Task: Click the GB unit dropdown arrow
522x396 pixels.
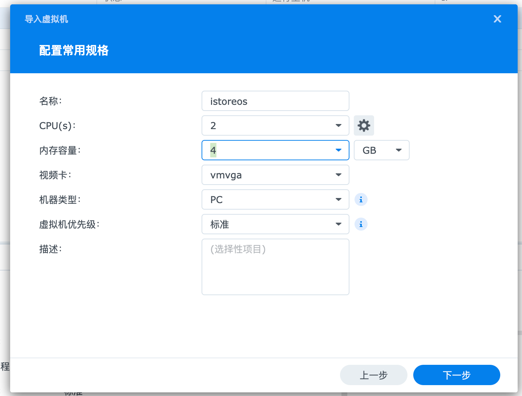Action: [398, 150]
